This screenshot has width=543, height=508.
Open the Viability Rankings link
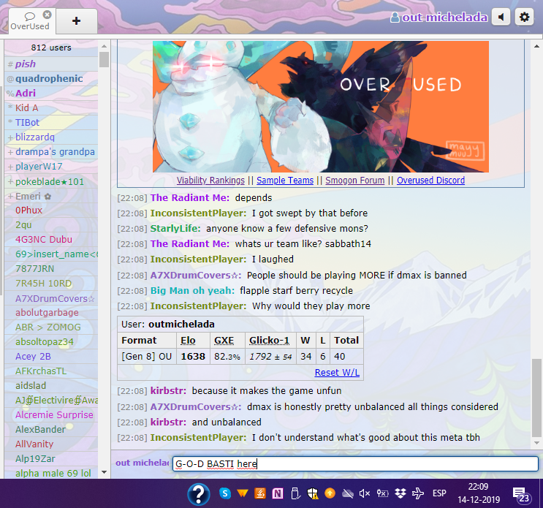pos(210,181)
